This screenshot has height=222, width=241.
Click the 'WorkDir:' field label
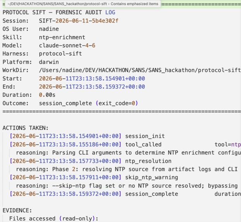click(15, 70)
